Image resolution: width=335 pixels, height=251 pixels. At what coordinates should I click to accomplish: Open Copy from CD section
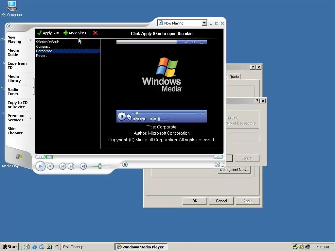pos(17,65)
